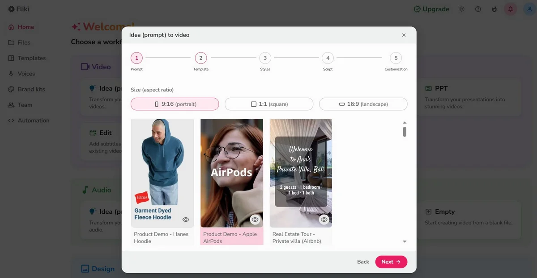Click the flame icon in top bar
The width and height of the screenshot is (537, 278).
494,9
